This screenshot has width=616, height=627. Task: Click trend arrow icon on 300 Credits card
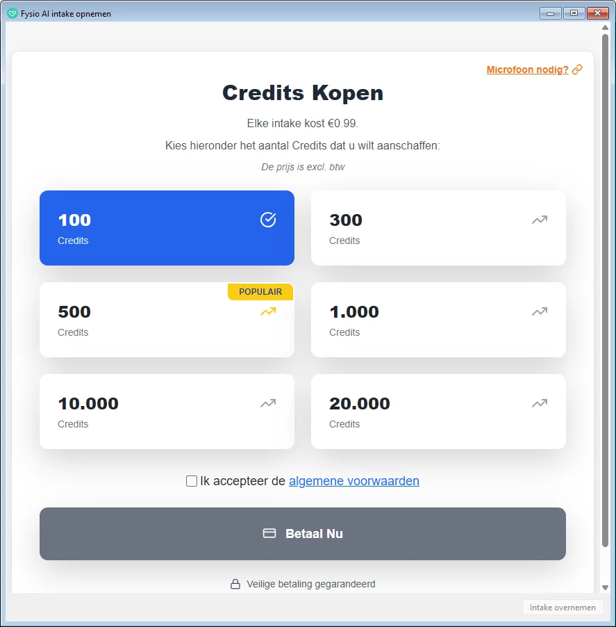[540, 220]
